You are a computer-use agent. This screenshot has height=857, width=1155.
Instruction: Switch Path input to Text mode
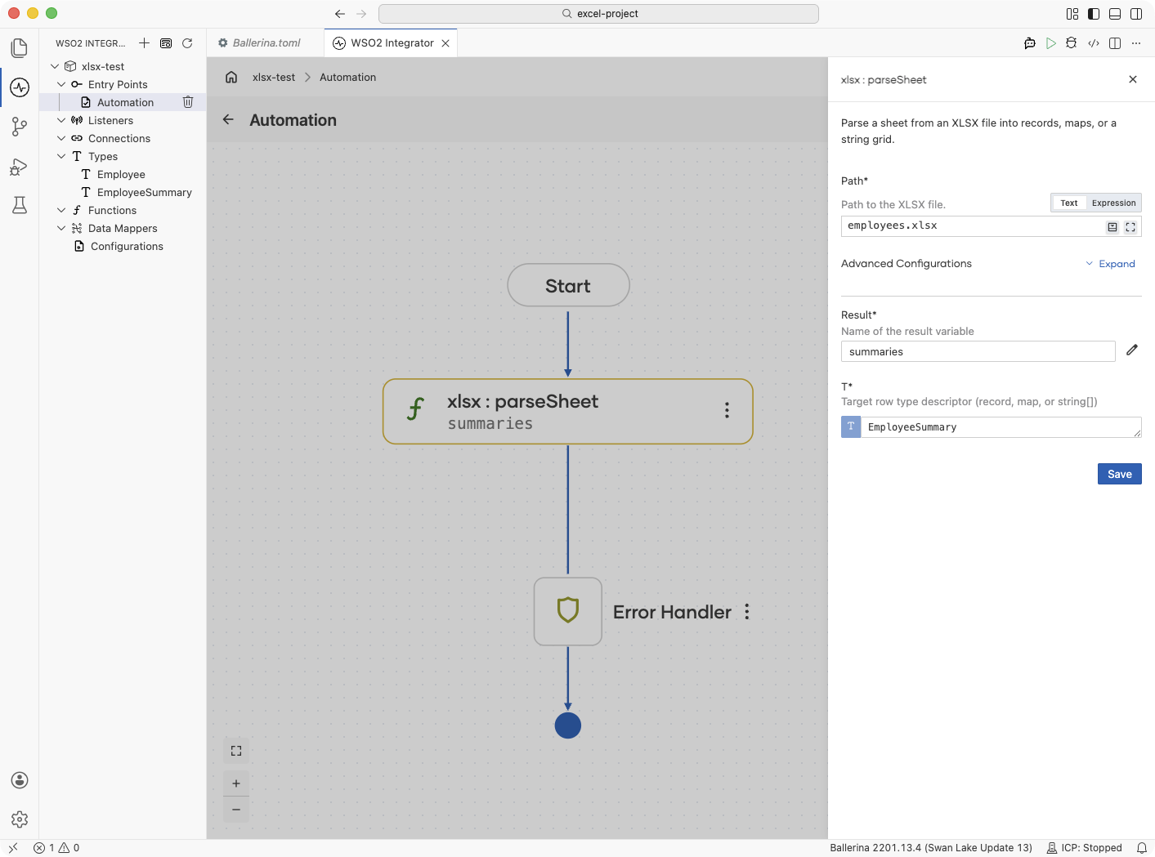click(x=1069, y=203)
